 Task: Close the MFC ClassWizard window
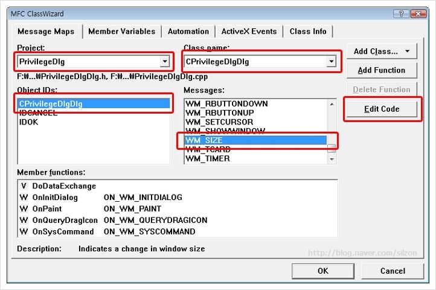point(418,14)
